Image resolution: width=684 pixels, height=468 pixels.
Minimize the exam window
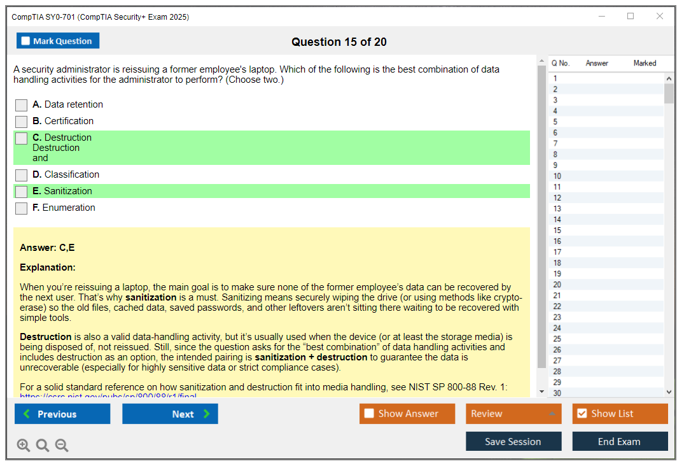point(602,16)
